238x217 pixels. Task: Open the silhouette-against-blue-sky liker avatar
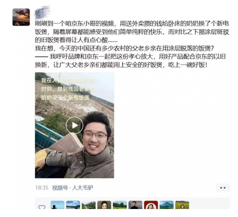tap(57, 205)
